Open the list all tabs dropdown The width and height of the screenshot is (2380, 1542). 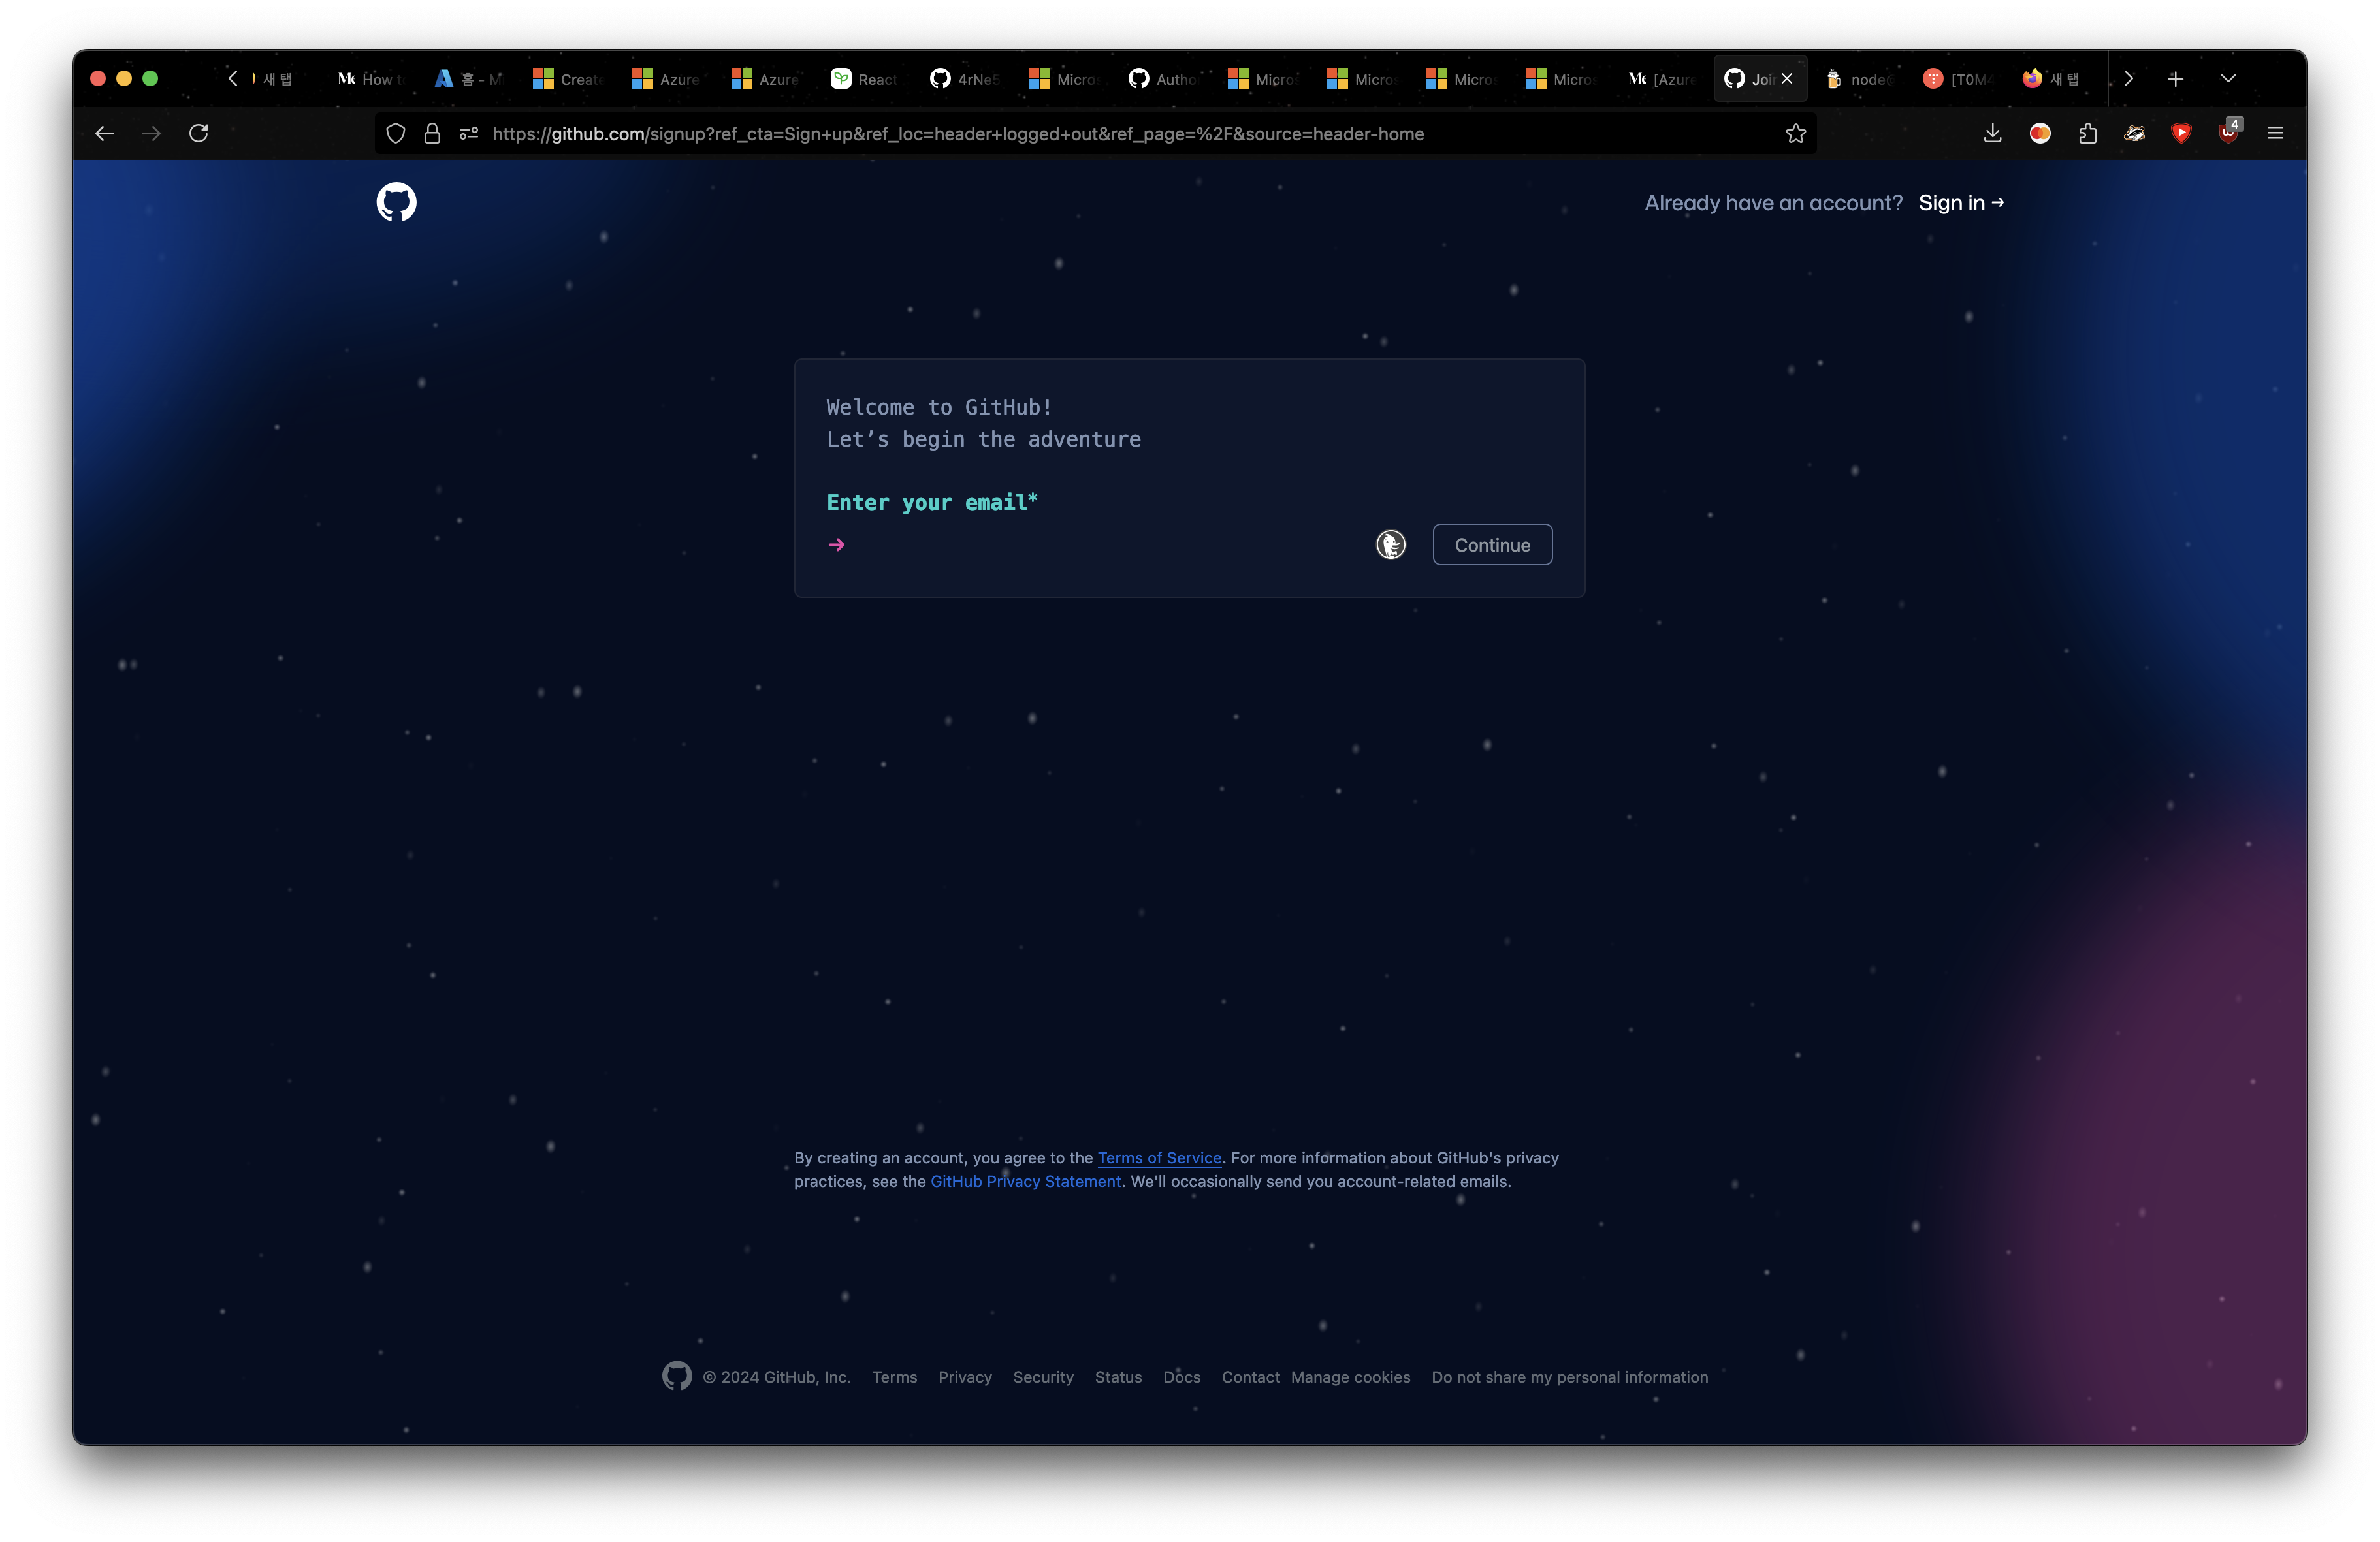click(2228, 78)
